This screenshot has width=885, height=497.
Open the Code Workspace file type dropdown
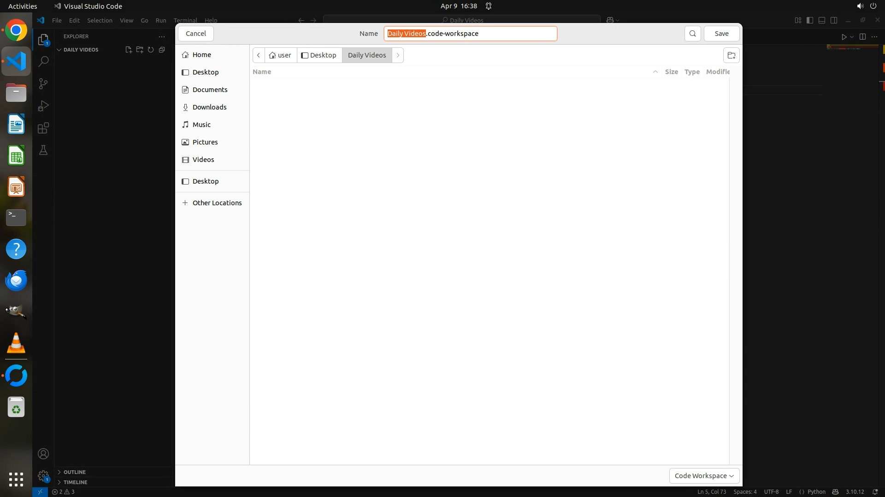704,476
